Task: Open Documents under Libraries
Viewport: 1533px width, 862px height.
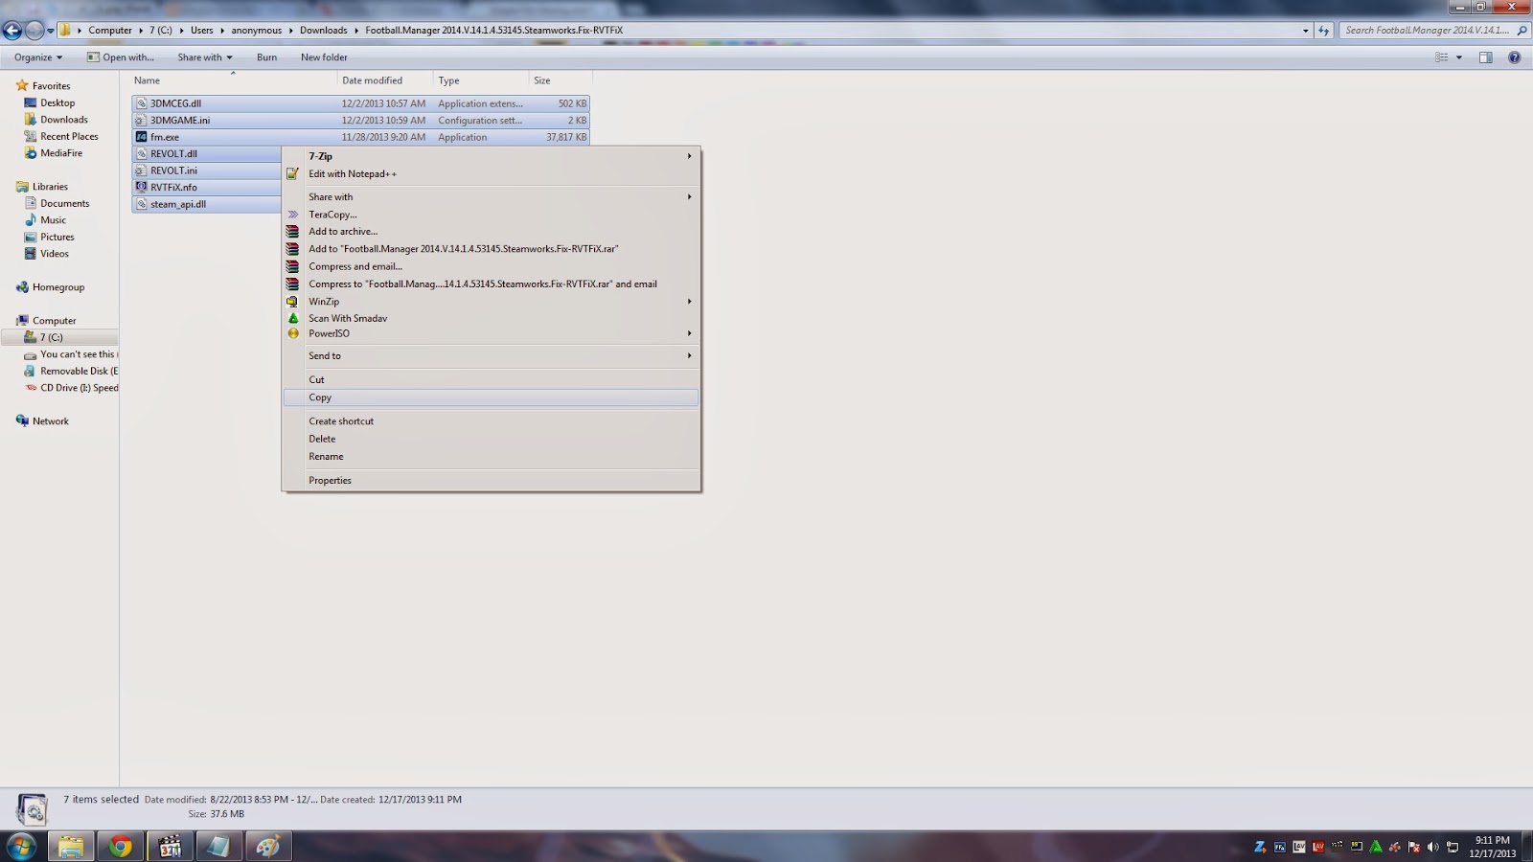Action: (x=65, y=204)
